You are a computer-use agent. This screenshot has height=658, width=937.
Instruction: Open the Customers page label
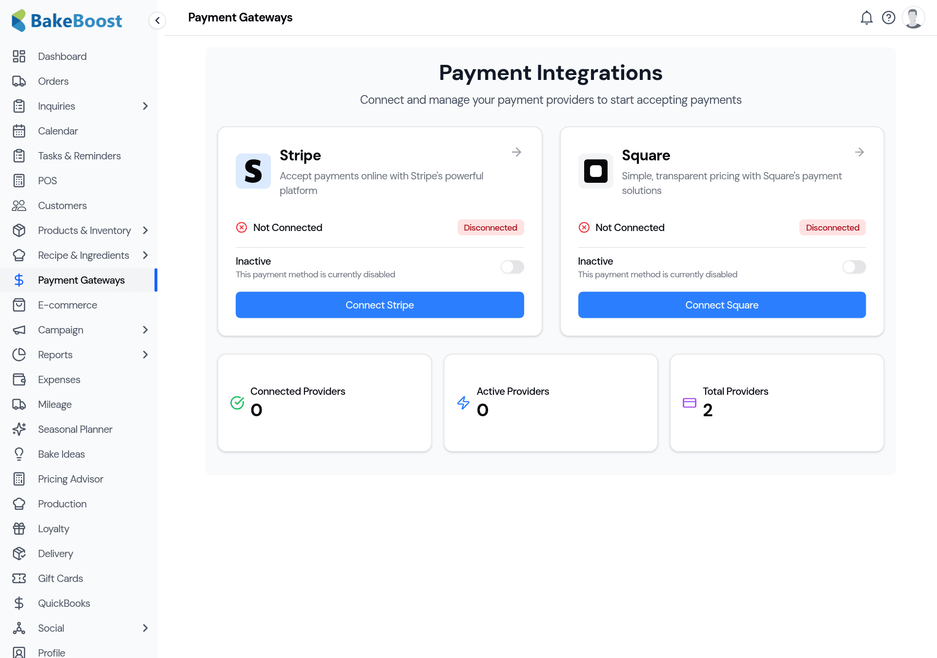(62, 206)
